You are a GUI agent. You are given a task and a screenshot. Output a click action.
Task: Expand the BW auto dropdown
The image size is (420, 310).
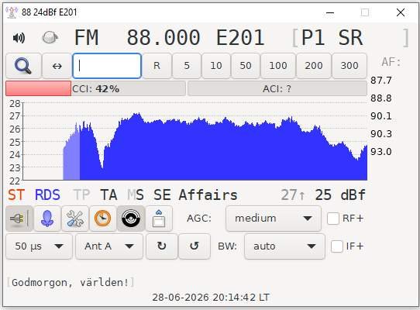(x=284, y=246)
